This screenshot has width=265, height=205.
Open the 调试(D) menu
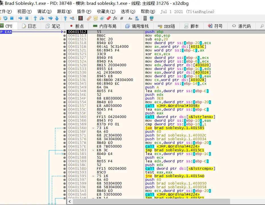(45, 12)
